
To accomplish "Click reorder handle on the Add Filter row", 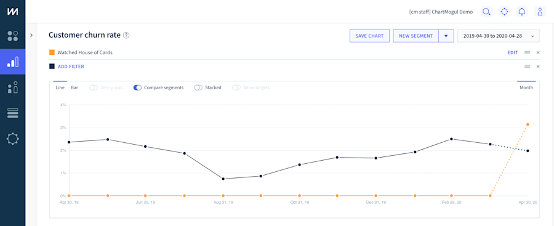I will 527,67.
